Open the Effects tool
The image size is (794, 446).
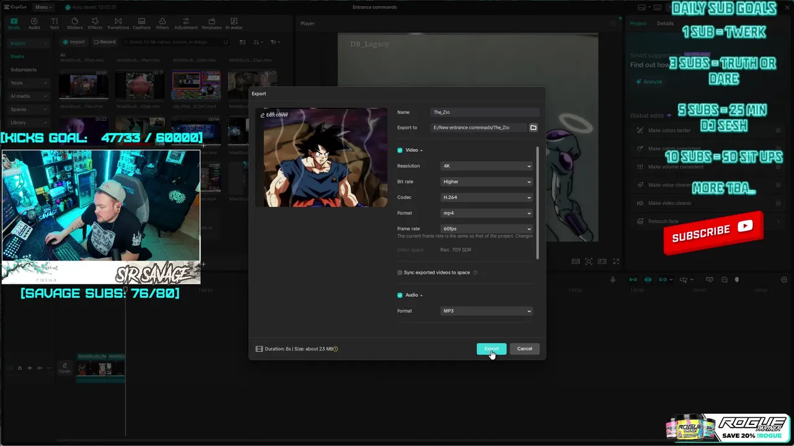[95, 24]
